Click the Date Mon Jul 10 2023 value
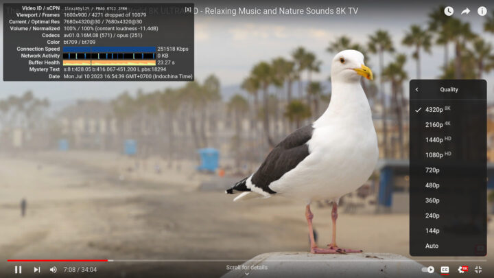Viewport: 494px width, 278px height. [128, 76]
